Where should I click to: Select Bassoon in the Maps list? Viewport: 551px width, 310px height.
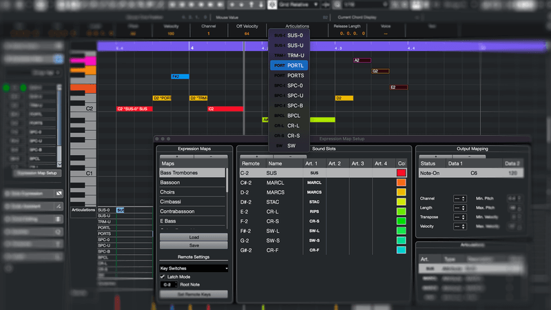pos(192,183)
